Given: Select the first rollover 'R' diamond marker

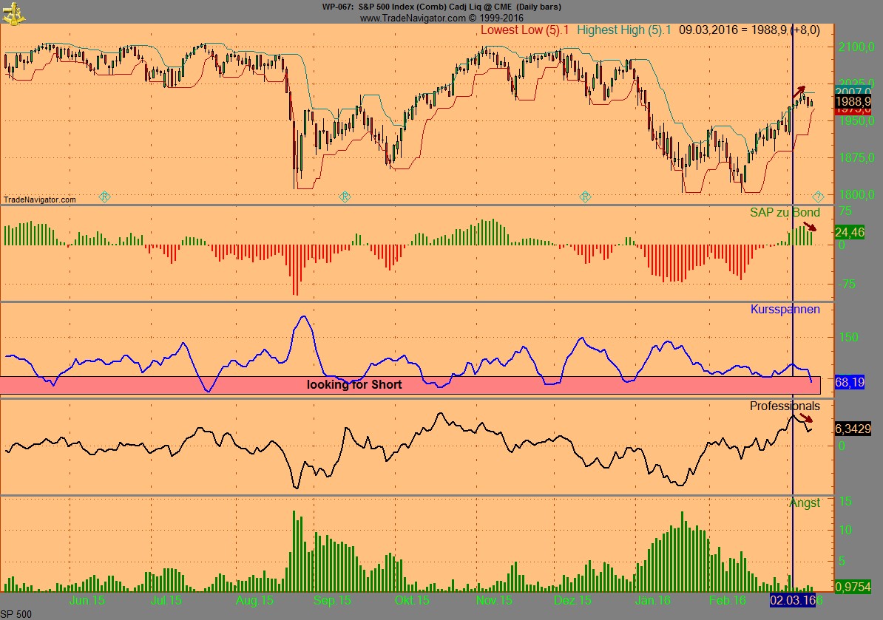Looking at the screenshot, I should coord(104,197).
